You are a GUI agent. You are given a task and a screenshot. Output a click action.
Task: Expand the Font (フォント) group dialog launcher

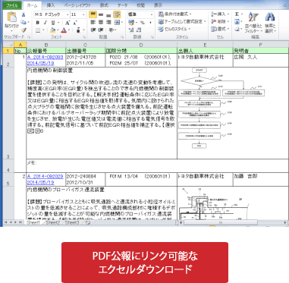tap(84, 37)
